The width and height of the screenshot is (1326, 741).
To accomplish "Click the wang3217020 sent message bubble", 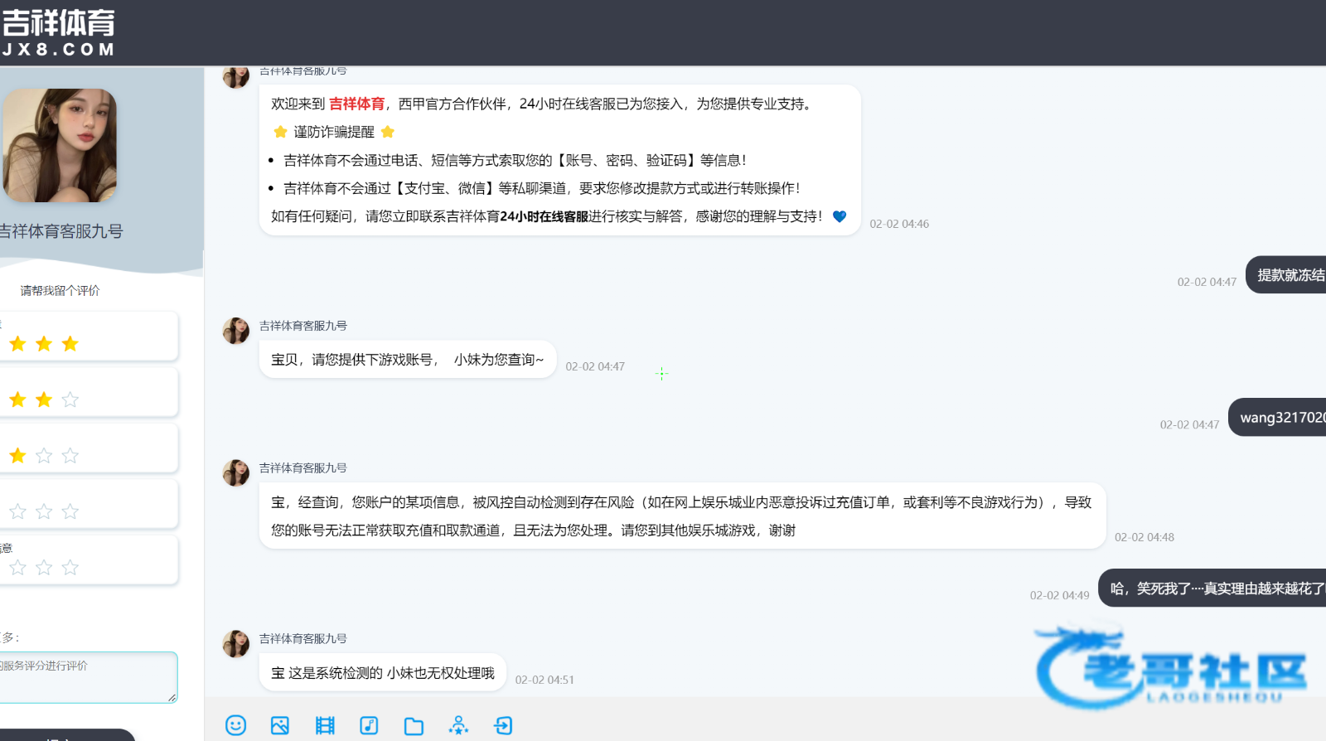I will (1279, 418).
